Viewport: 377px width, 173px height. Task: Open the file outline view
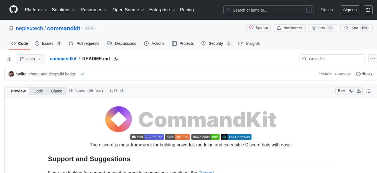(368, 91)
